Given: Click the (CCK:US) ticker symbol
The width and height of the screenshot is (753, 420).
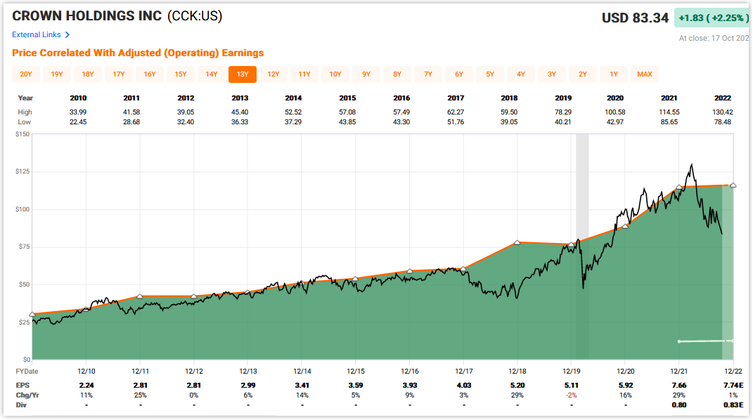Looking at the screenshot, I should tap(195, 16).
